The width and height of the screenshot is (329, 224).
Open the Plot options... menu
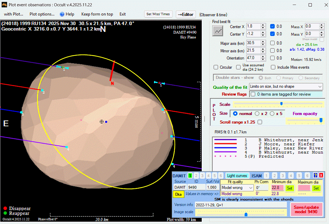42,14
